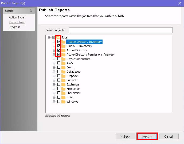Click the Entra ID folder icon
Viewport: 184px width, 144px height.
coord(63,80)
